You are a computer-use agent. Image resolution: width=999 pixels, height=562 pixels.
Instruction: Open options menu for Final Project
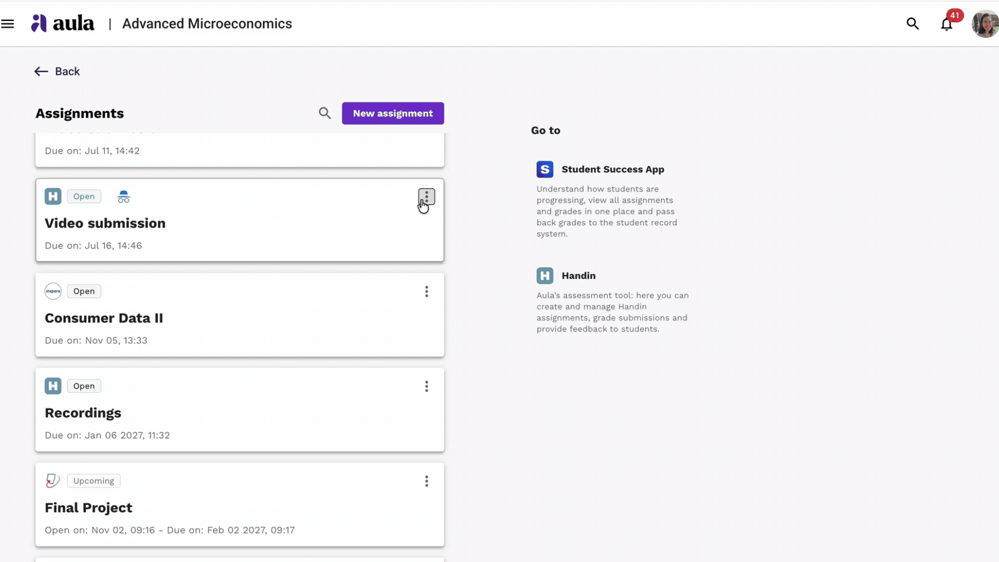[427, 481]
